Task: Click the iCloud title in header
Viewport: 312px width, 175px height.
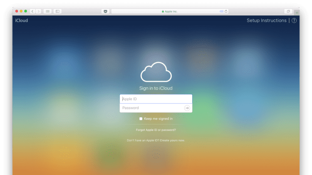Action: tap(22, 20)
